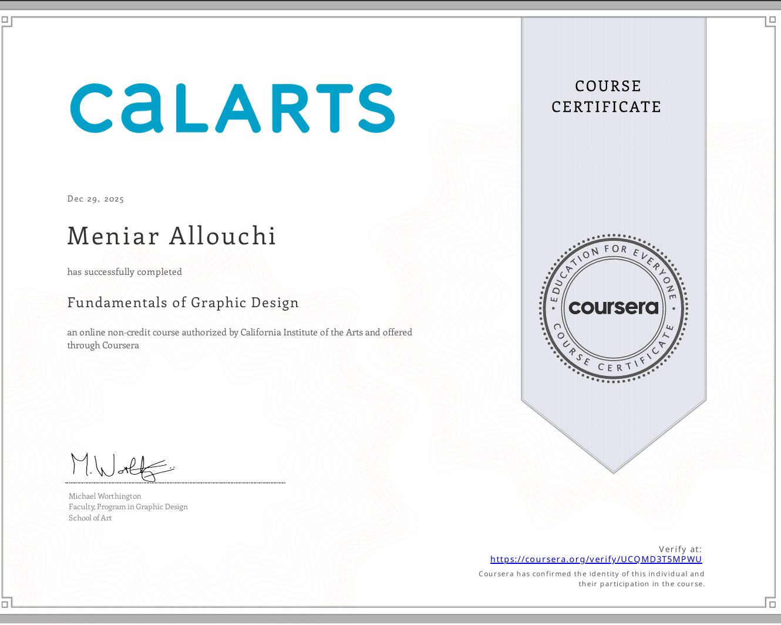The width and height of the screenshot is (781, 625).
Task: Click the dotted signature line
Action: 175,483
